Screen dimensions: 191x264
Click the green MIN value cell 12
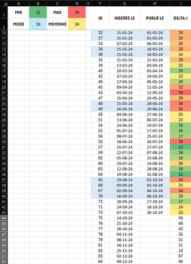pos(38,12)
